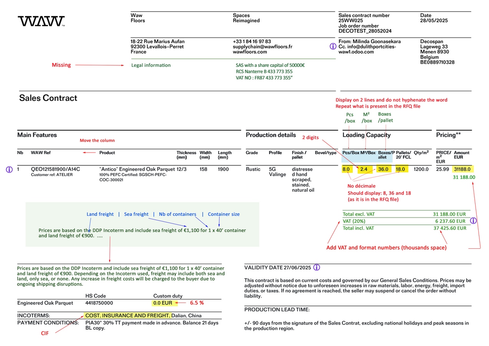The height and width of the screenshot is (346, 489).
Task: Click the green Legal information label
Action: pyautogui.click(x=151, y=65)
